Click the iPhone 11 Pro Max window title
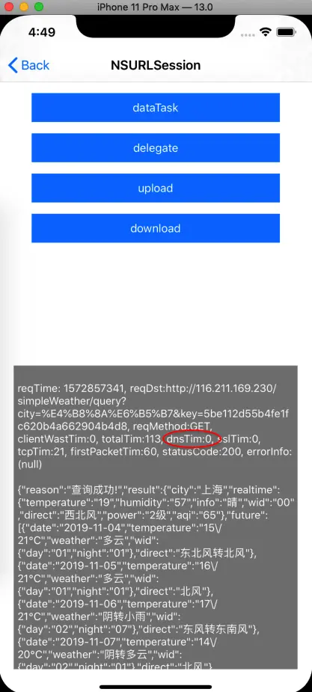 [x=154, y=7]
